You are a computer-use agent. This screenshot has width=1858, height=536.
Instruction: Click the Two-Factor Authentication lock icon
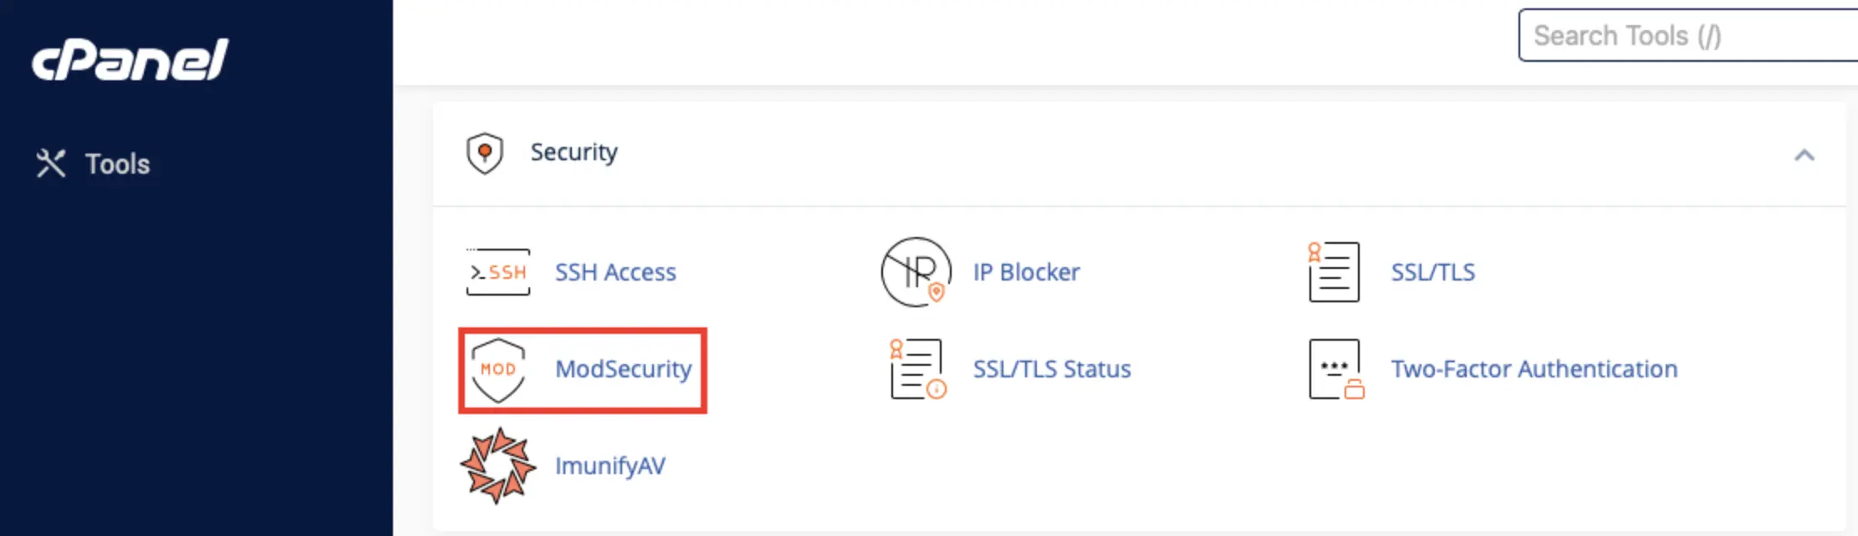(1336, 369)
